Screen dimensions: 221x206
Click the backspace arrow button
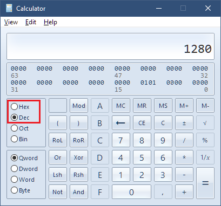(x=121, y=123)
